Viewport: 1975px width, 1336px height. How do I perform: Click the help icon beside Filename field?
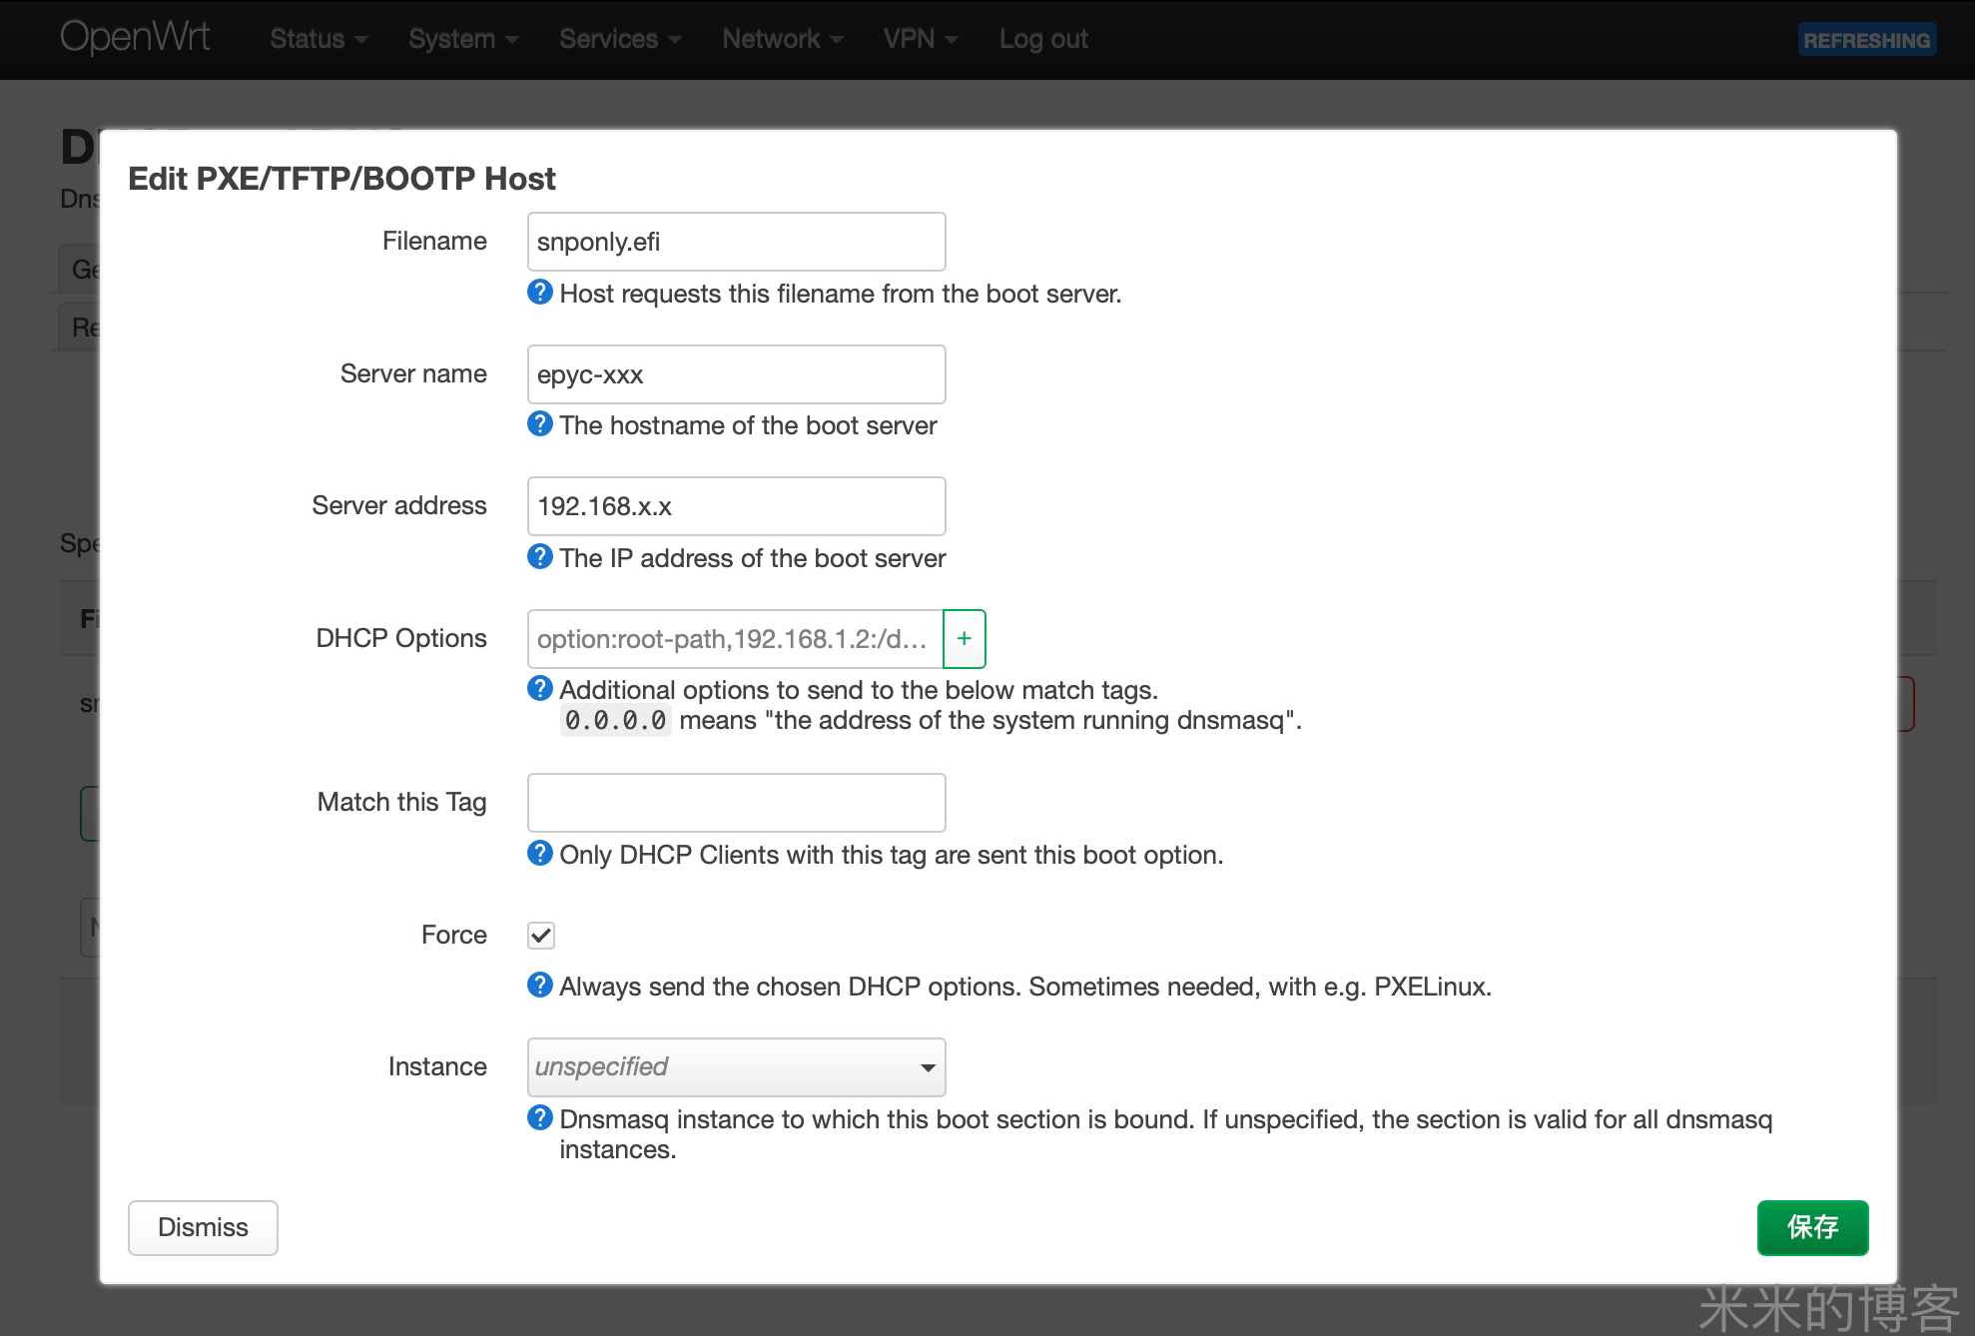coord(540,293)
